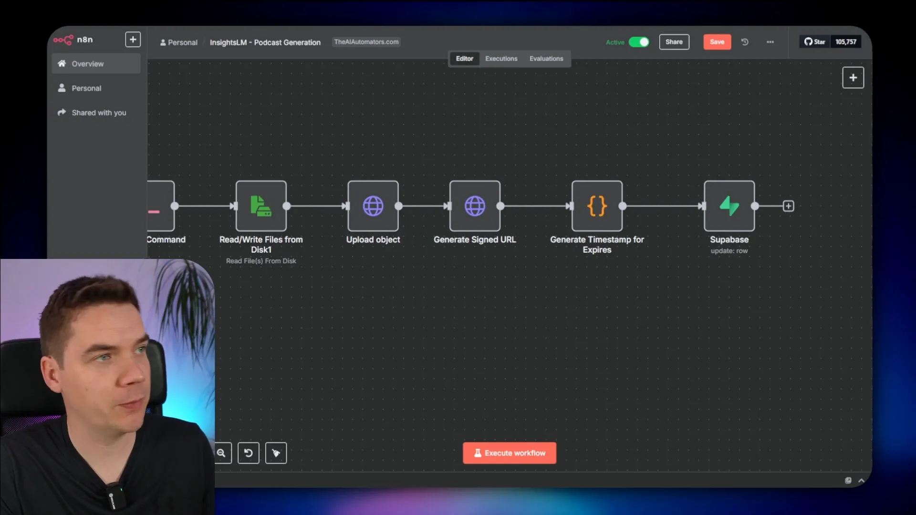The width and height of the screenshot is (916, 515).
Task: Open the Overview sidebar item
Action: [x=96, y=63]
